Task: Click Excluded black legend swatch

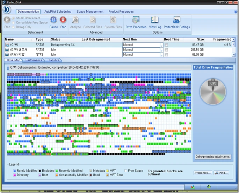Action: [40, 171]
